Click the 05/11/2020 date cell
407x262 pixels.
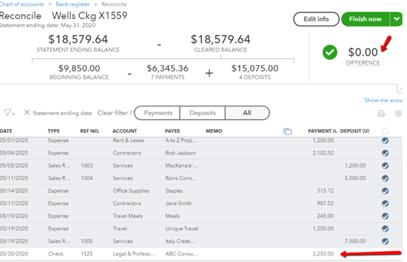tap(14, 178)
